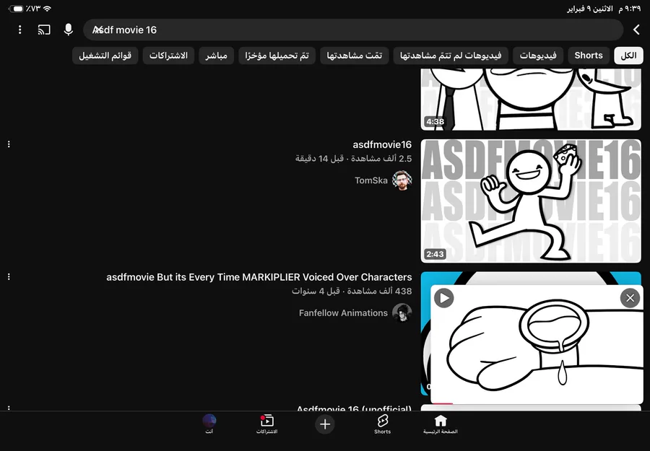Select the قوائم التشغيل filter chip
This screenshot has height=451, width=650.
point(105,56)
